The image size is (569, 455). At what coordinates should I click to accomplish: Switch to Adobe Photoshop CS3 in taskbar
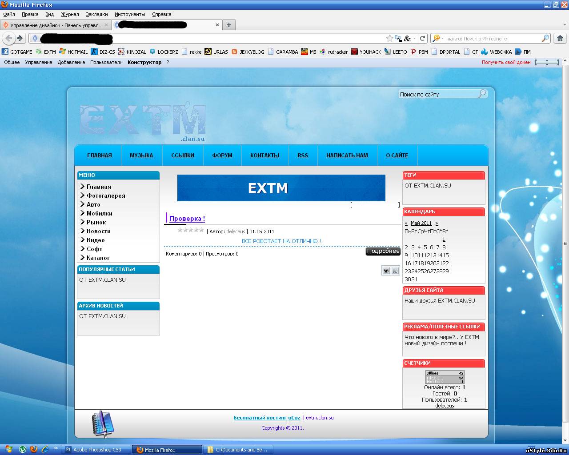pyautogui.click(x=97, y=450)
